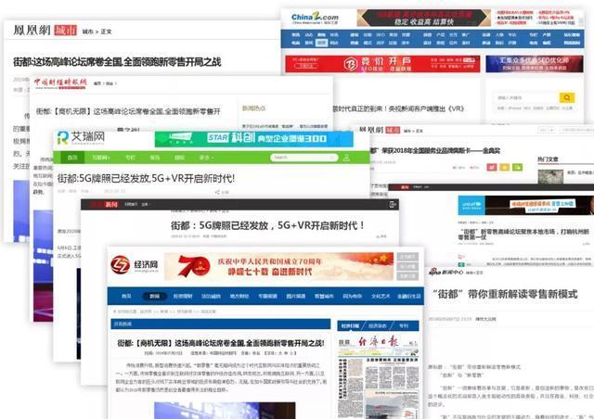Screen dimensions: 594x419
Task: Click the iResearch 艾瑞网 logo
Action: point(81,137)
